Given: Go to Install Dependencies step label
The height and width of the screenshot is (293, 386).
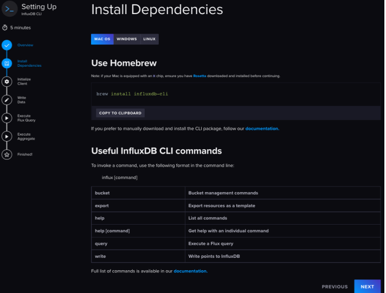Looking at the screenshot, I should point(29,63).
